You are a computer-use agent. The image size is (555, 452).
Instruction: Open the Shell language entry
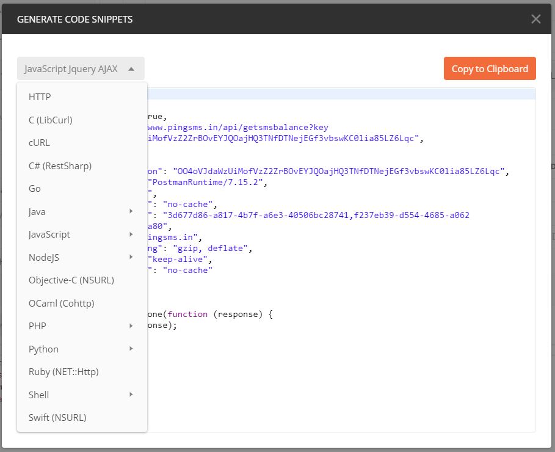click(x=82, y=395)
